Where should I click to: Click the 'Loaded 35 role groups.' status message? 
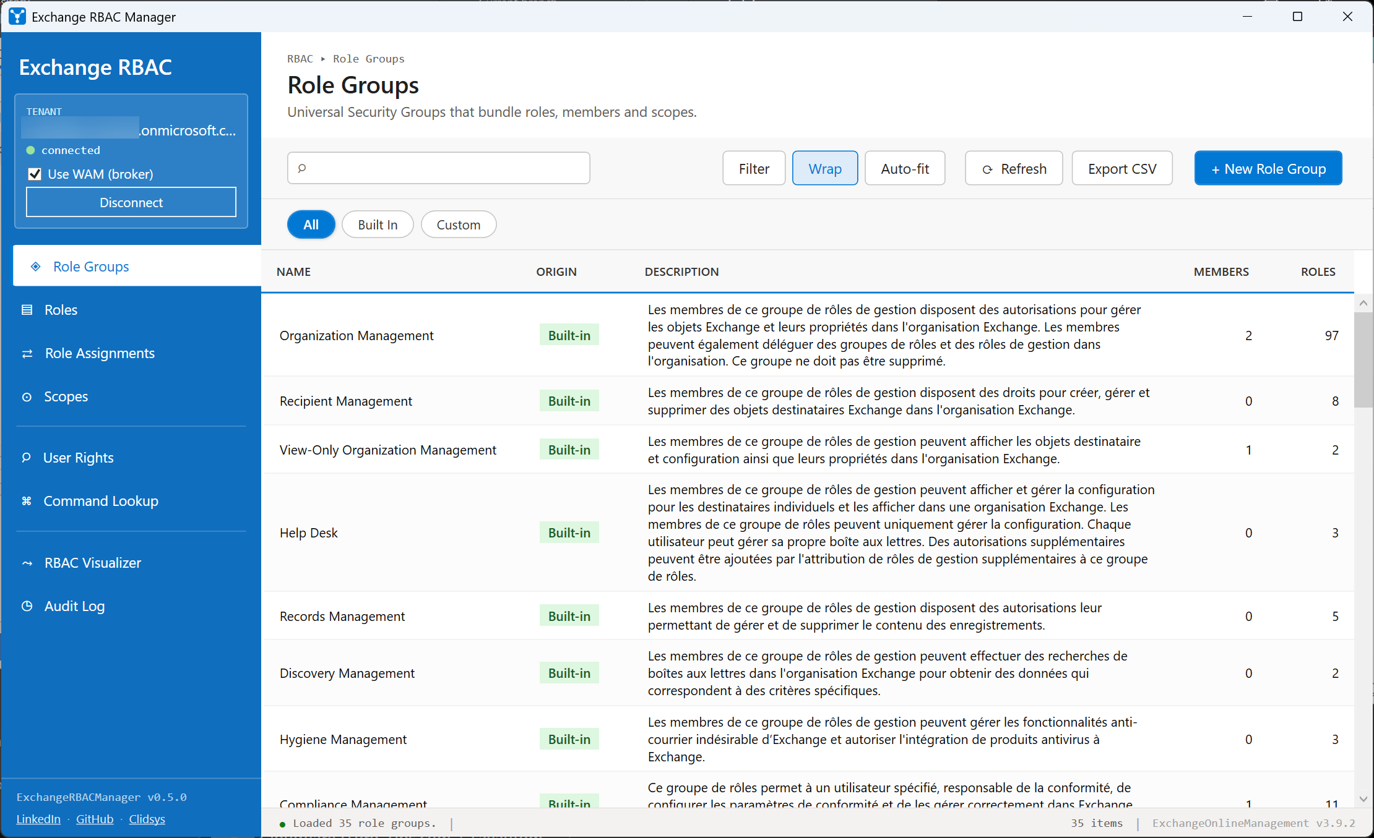point(365,823)
